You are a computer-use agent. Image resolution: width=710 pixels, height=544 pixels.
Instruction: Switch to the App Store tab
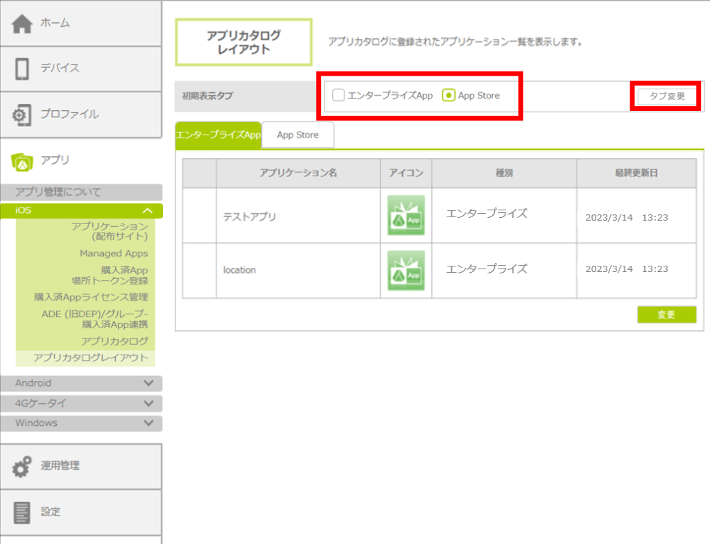pyautogui.click(x=297, y=135)
